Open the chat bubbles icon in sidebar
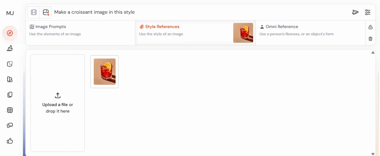Image resolution: width=380 pixels, height=156 pixels. pyautogui.click(x=10, y=126)
